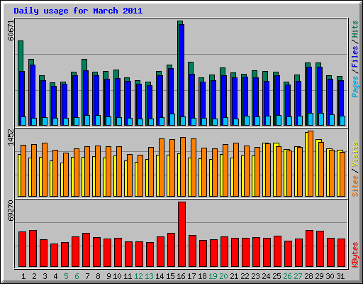Screen dimensions: 363x284
Task: Click day label 28 on the x-axis
Action: 308,276
